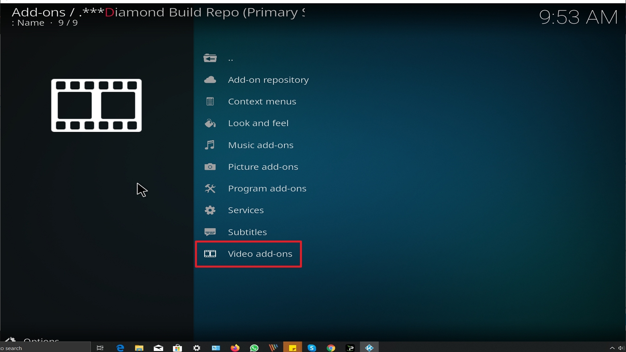Click the camera icon for Picture add-ons

[x=210, y=167]
